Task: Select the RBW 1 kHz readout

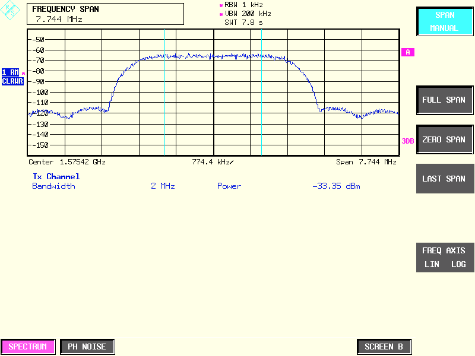Action: pos(243,5)
